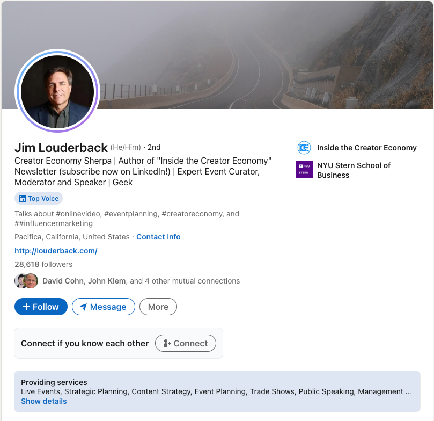Click the add-person icon on Connect button
Viewport: 434px width, 421px height.
coord(167,343)
